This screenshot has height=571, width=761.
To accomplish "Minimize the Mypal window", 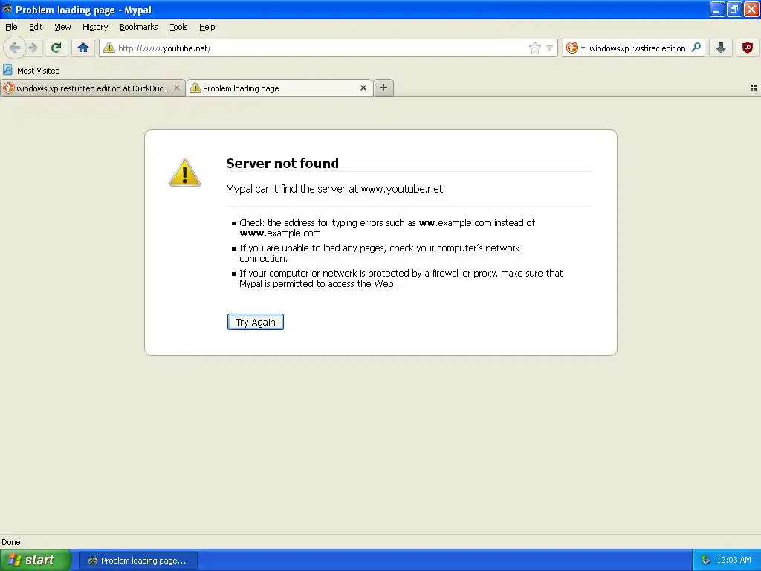I will point(716,9).
